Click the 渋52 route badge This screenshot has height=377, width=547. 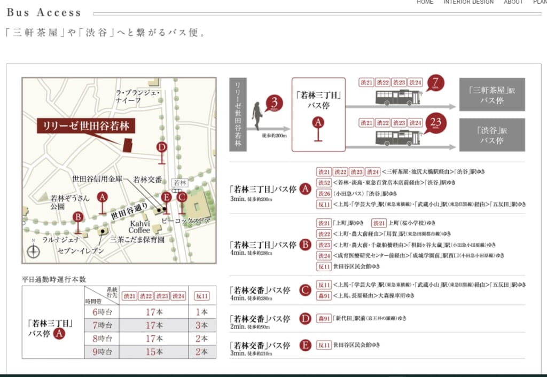coord(324,183)
